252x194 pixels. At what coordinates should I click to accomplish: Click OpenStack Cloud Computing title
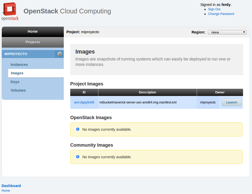click(67, 11)
